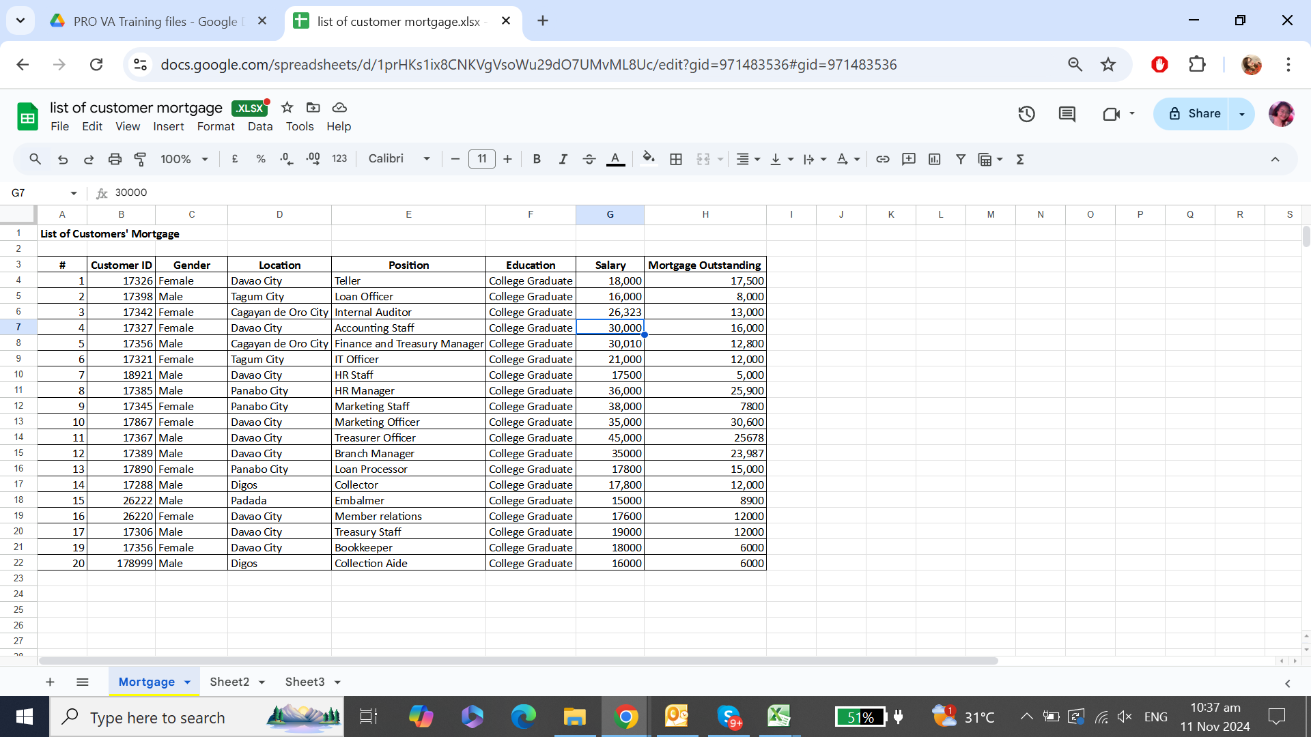1311x737 pixels.
Task: Open the fill colour picker
Action: (x=648, y=159)
